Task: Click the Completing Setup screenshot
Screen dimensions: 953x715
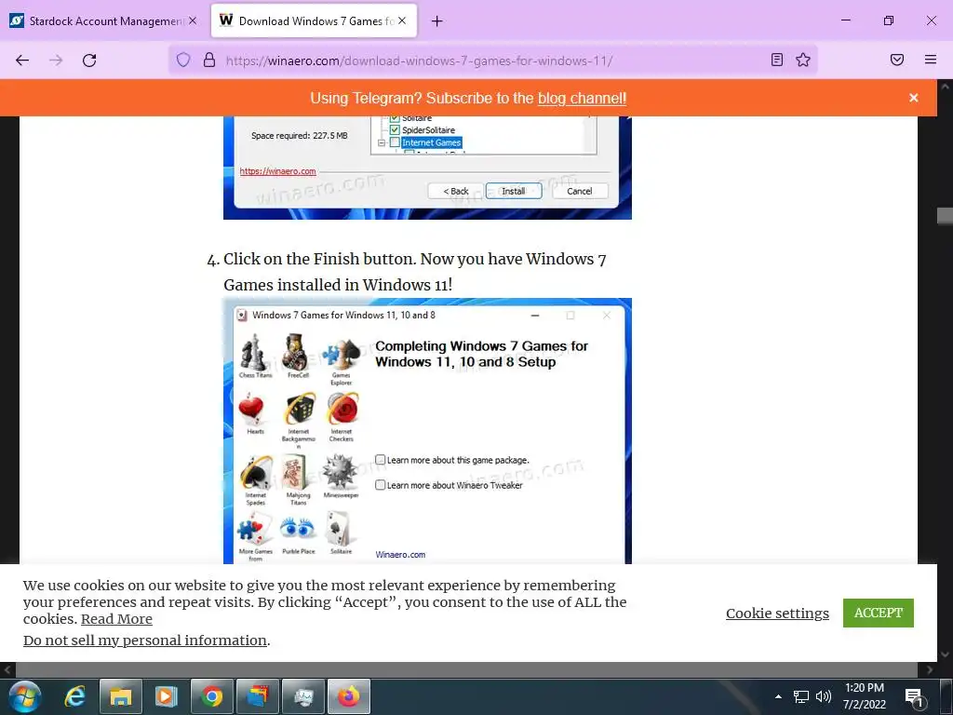Action: pos(427,431)
